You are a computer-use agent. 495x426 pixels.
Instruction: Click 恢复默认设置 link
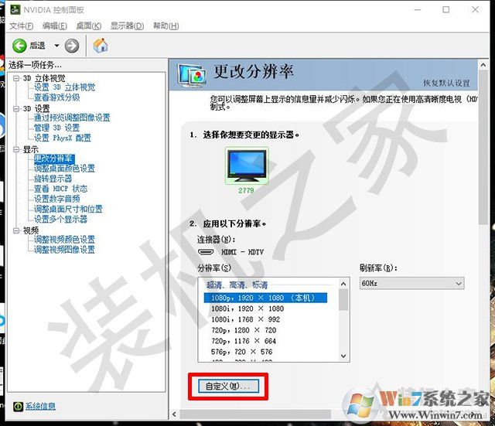pos(446,83)
